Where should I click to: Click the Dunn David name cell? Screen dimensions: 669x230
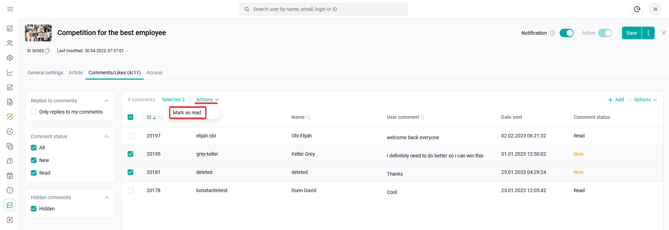click(x=304, y=190)
